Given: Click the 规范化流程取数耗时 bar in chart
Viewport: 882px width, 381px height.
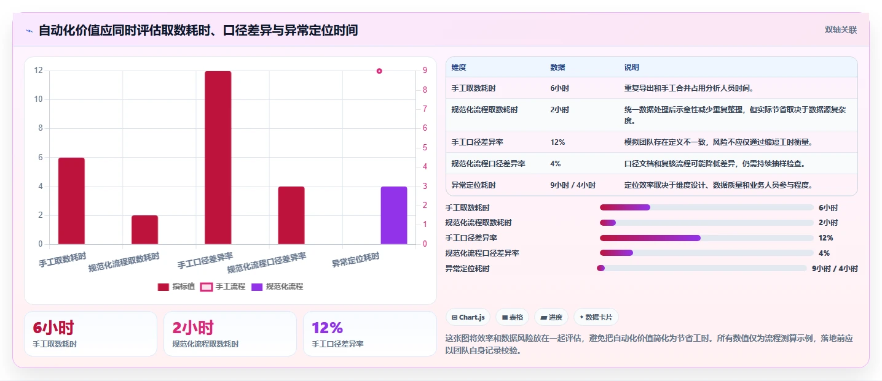Looking at the screenshot, I should point(144,230).
